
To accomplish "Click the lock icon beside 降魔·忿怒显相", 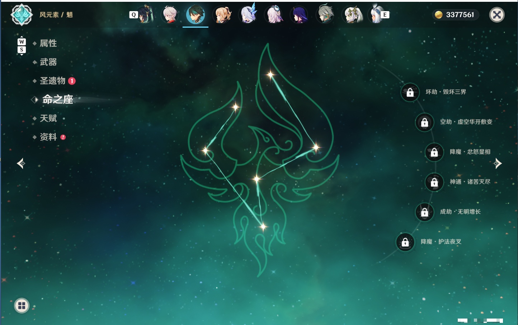I will [x=434, y=152].
